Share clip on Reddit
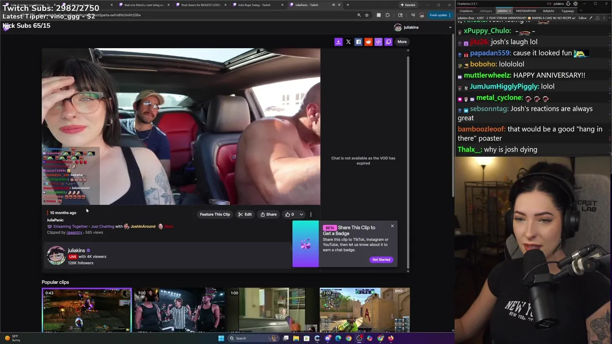 pyautogui.click(x=368, y=42)
